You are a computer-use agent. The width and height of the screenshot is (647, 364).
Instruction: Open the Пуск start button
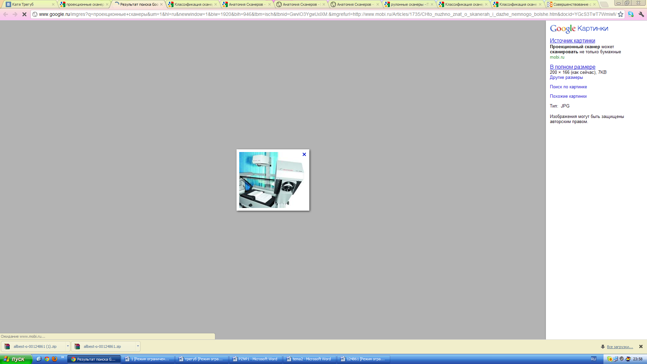click(x=16, y=359)
